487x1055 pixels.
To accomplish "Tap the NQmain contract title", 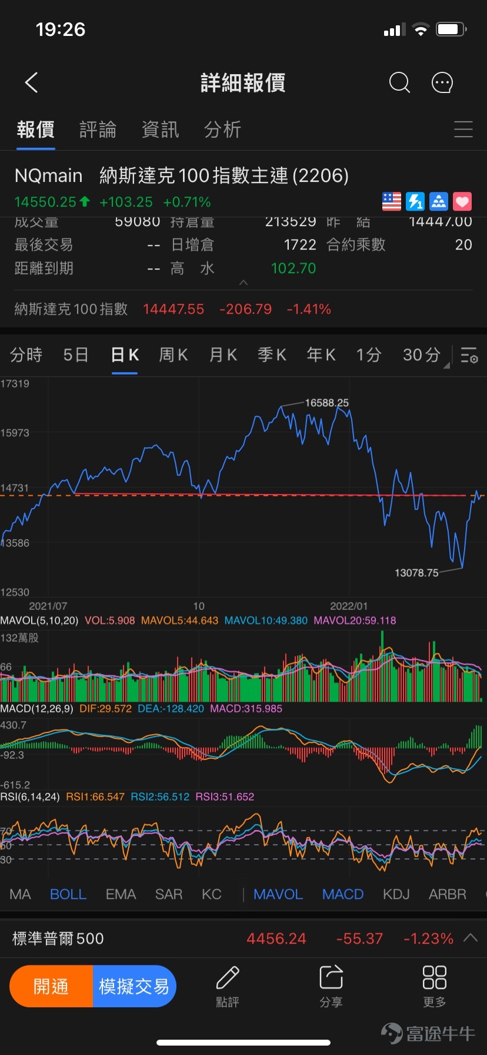I will click(182, 175).
